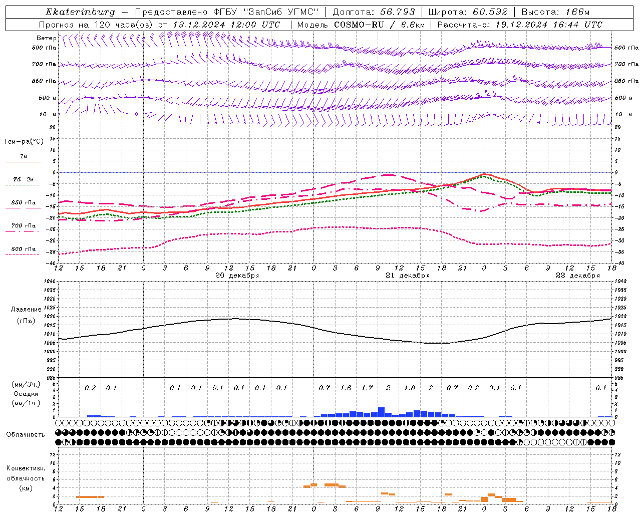Click the 'Высота: 166м' header field

pos(555,12)
